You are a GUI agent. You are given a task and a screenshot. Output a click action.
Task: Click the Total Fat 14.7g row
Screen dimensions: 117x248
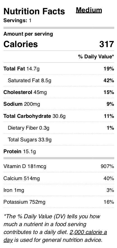point(59,69)
